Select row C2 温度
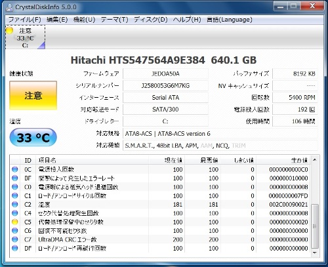Screen dimensions: 328x267 pyautogui.click(x=160, y=205)
